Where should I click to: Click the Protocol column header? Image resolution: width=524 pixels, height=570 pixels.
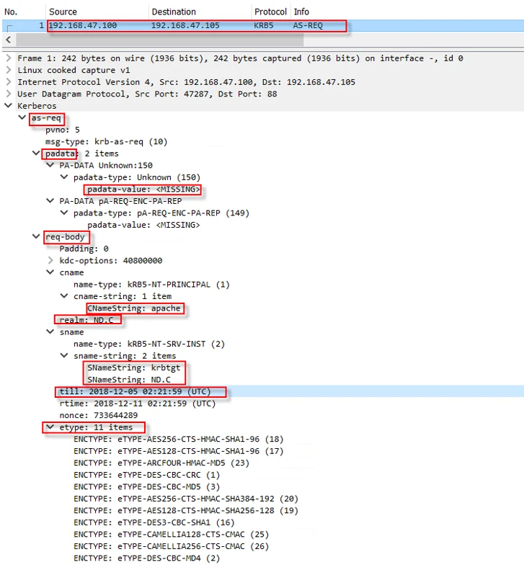point(270,12)
